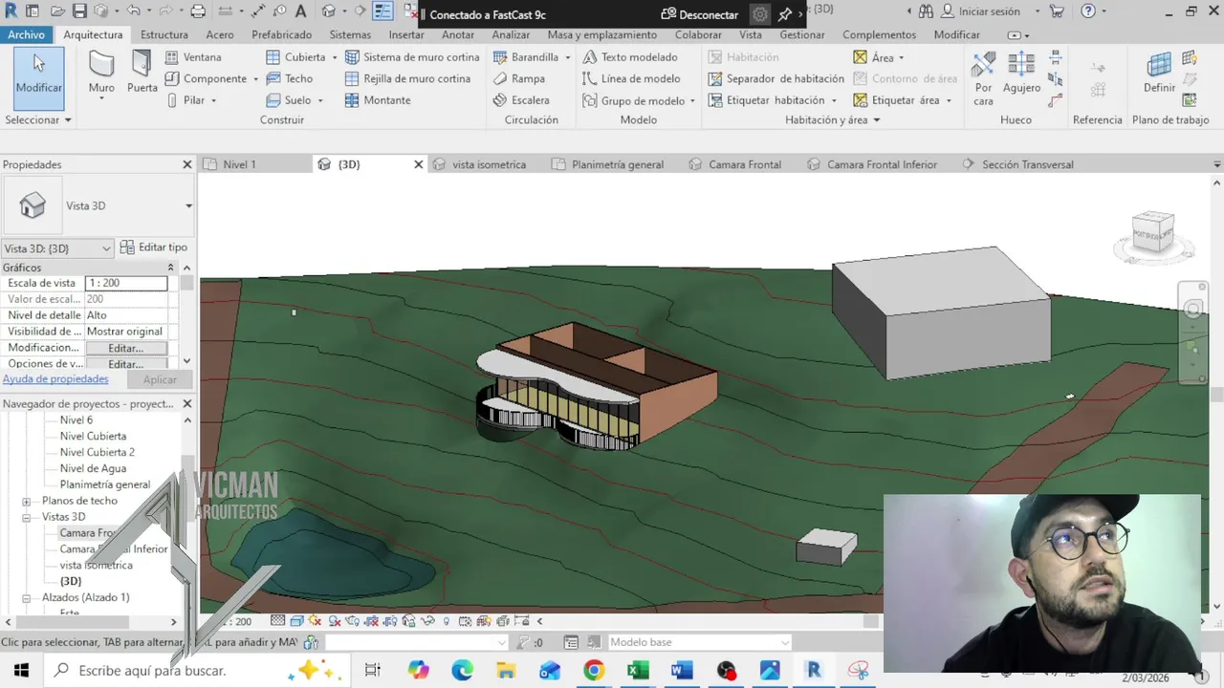This screenshot has height=688, width=1224.
Task: Collapse the Vistas 3D tree node
Action: [27, 517]
